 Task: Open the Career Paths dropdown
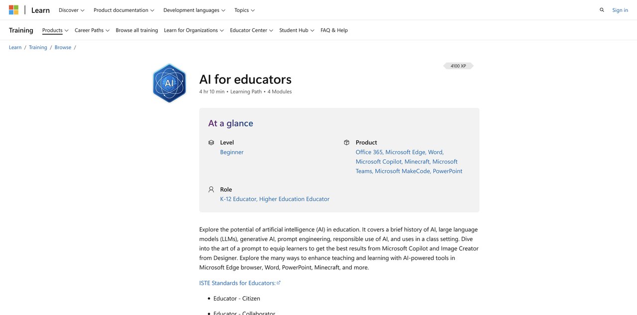(89, 30)
